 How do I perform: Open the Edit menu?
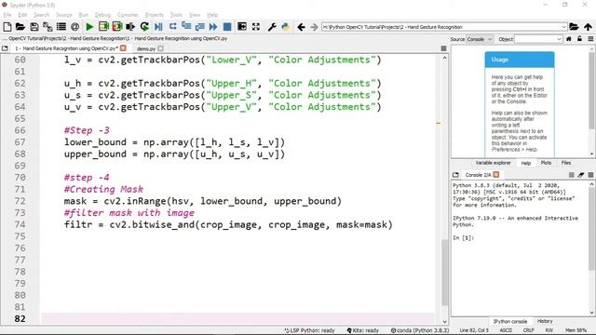pos(22,15)
